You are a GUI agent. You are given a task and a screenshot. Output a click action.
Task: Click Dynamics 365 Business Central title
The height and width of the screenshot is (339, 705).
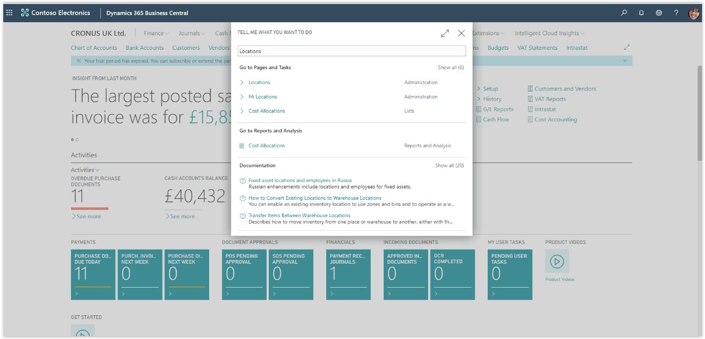tap(147, 13)
